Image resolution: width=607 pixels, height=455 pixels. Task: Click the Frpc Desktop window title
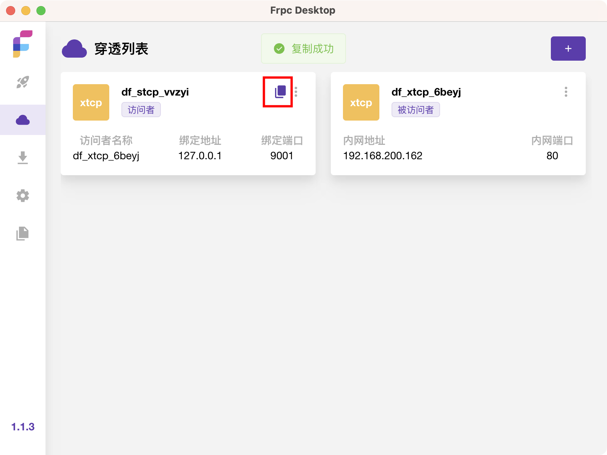coord(303,10)
